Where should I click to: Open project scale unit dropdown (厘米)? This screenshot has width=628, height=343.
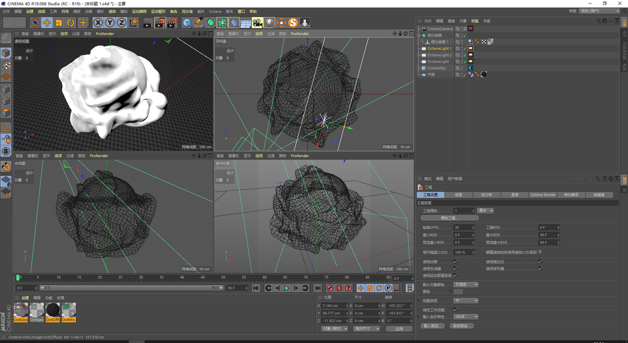click(485, 210)
